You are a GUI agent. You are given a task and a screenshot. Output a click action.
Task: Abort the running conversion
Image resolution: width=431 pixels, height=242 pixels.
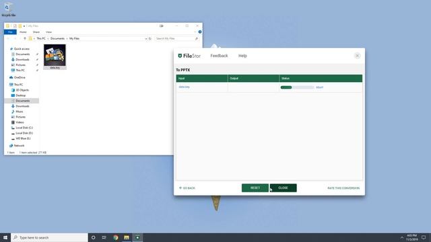pyautogui.click(x=319, y=87)
